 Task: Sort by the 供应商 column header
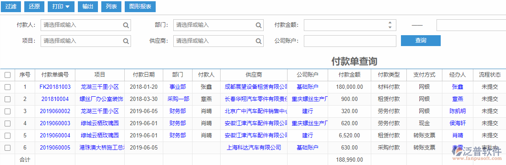tap(254, 75)
